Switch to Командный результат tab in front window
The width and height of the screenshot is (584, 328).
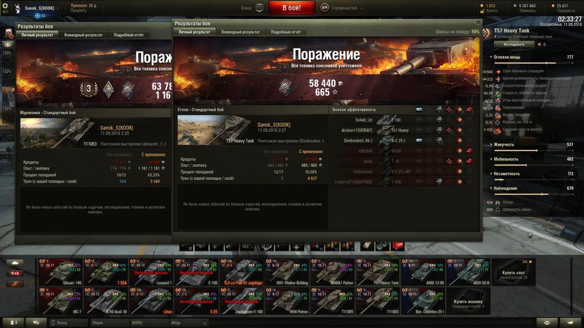tap(240, 32)
